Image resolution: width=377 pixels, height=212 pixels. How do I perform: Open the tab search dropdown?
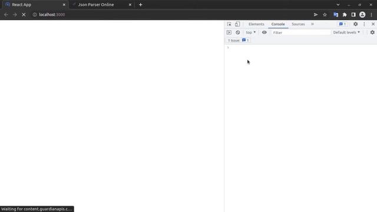pos(338,5)
